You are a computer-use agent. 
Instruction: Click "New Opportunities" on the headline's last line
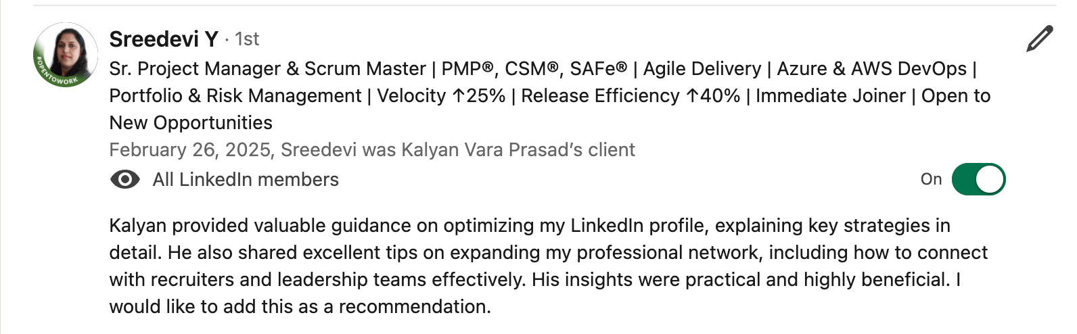[x=191, y=123]
